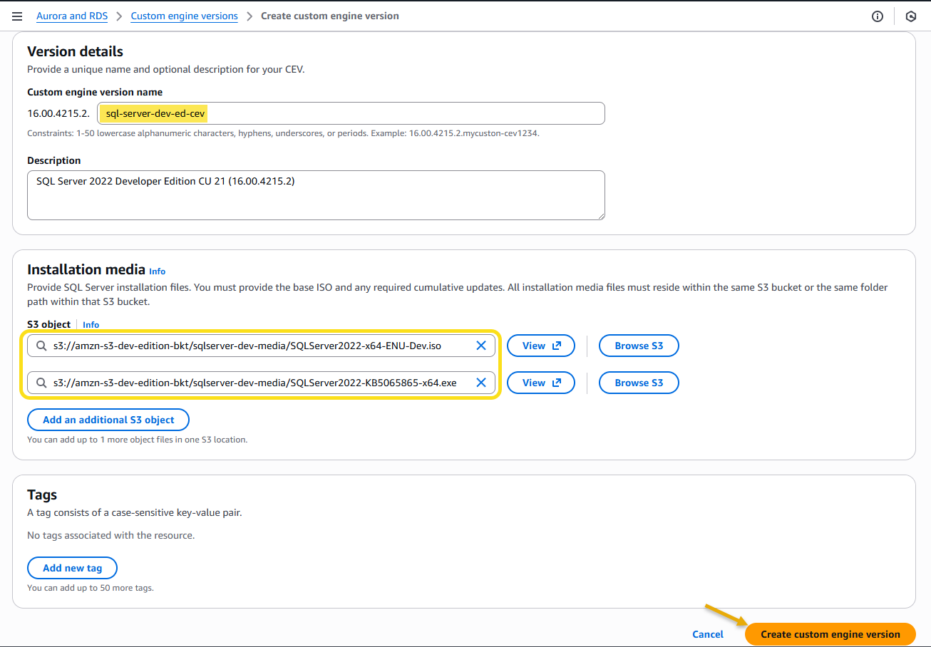Open Info link next to S3 object

[x=91, y=325]
